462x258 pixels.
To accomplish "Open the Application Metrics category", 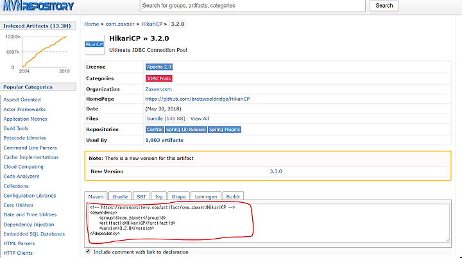I will tap(25, 119).
